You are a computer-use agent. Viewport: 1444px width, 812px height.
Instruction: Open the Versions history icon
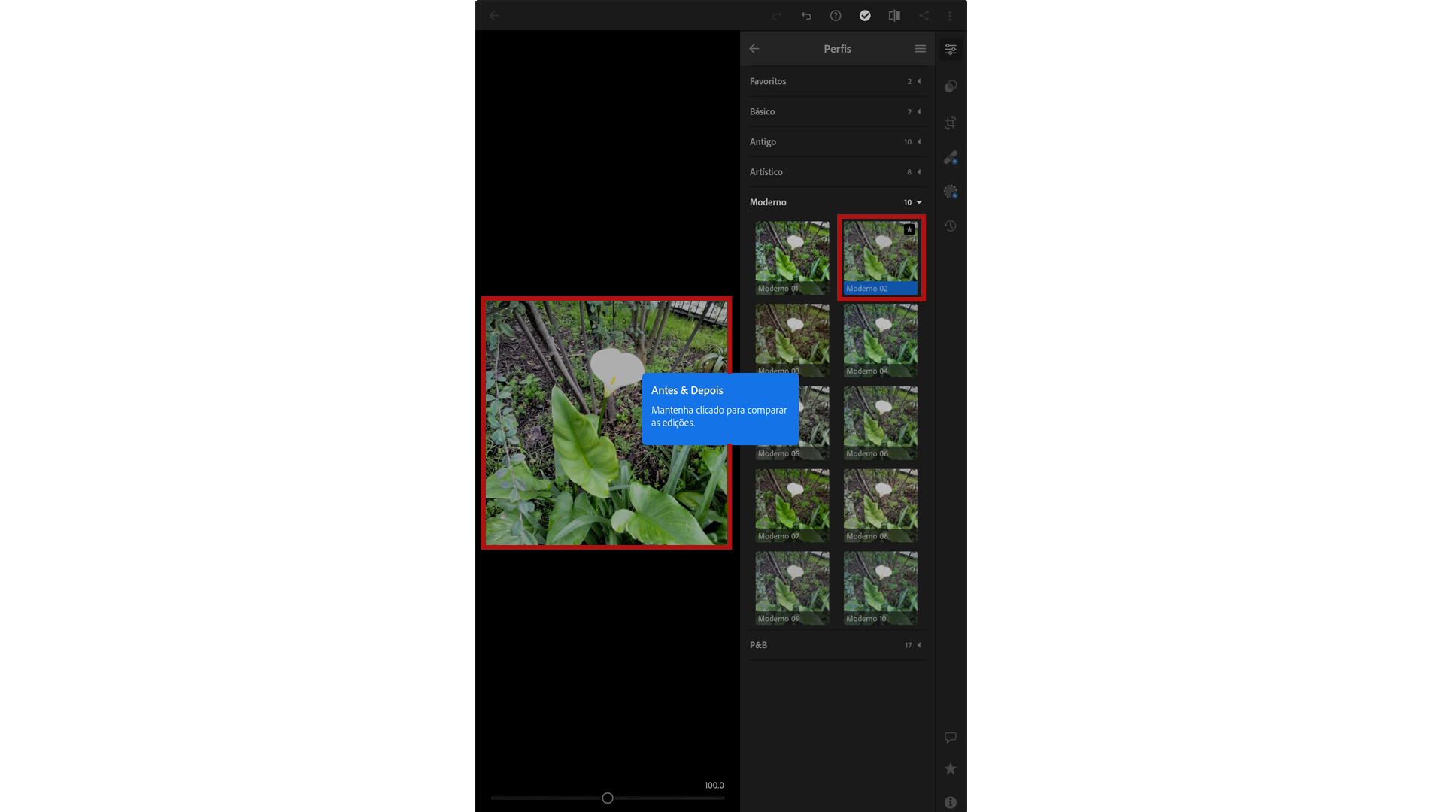pyautogui.click(x=951, y=226)
